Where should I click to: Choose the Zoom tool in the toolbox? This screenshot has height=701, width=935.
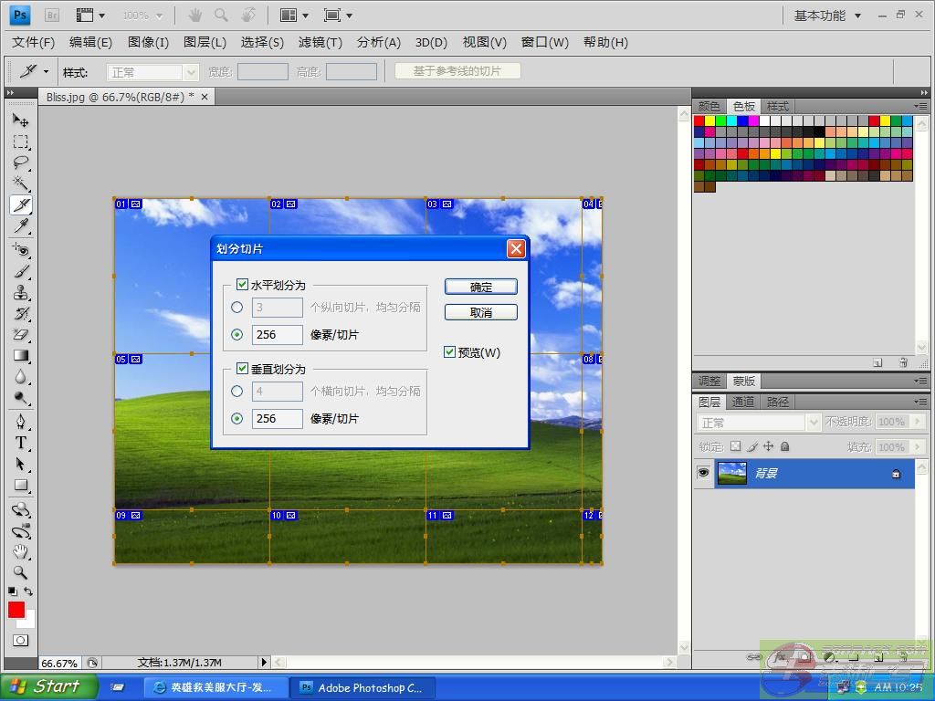coord(21,573)
